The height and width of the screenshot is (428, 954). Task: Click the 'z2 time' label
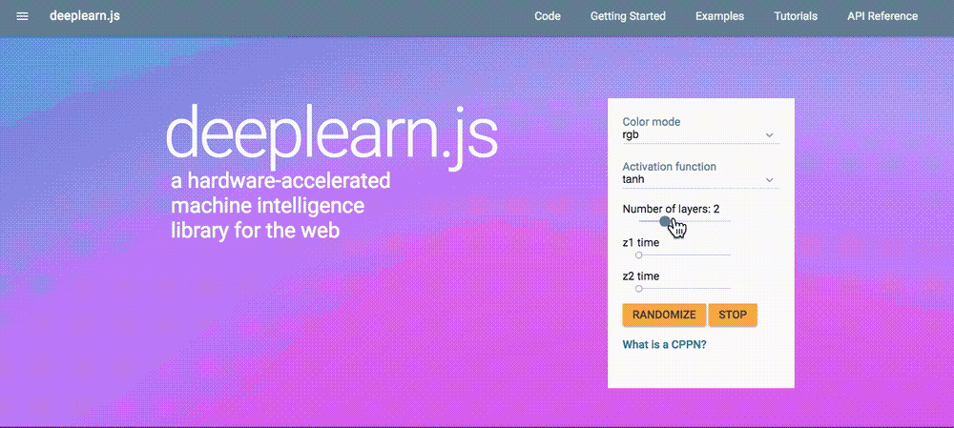(x=641, y=276)
